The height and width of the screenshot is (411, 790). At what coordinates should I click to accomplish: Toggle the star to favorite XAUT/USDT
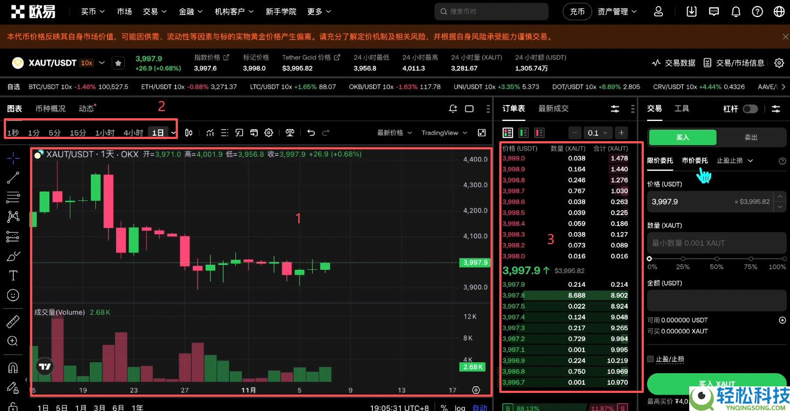click(118, 62)
